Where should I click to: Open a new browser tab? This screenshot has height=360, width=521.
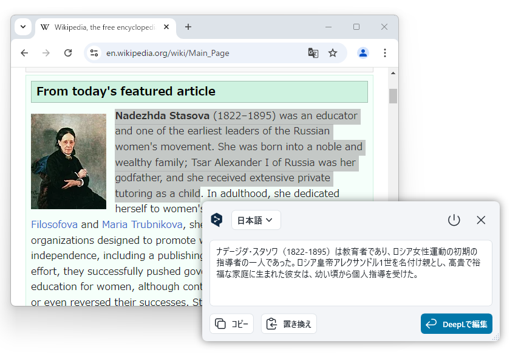tap(188, 27)
